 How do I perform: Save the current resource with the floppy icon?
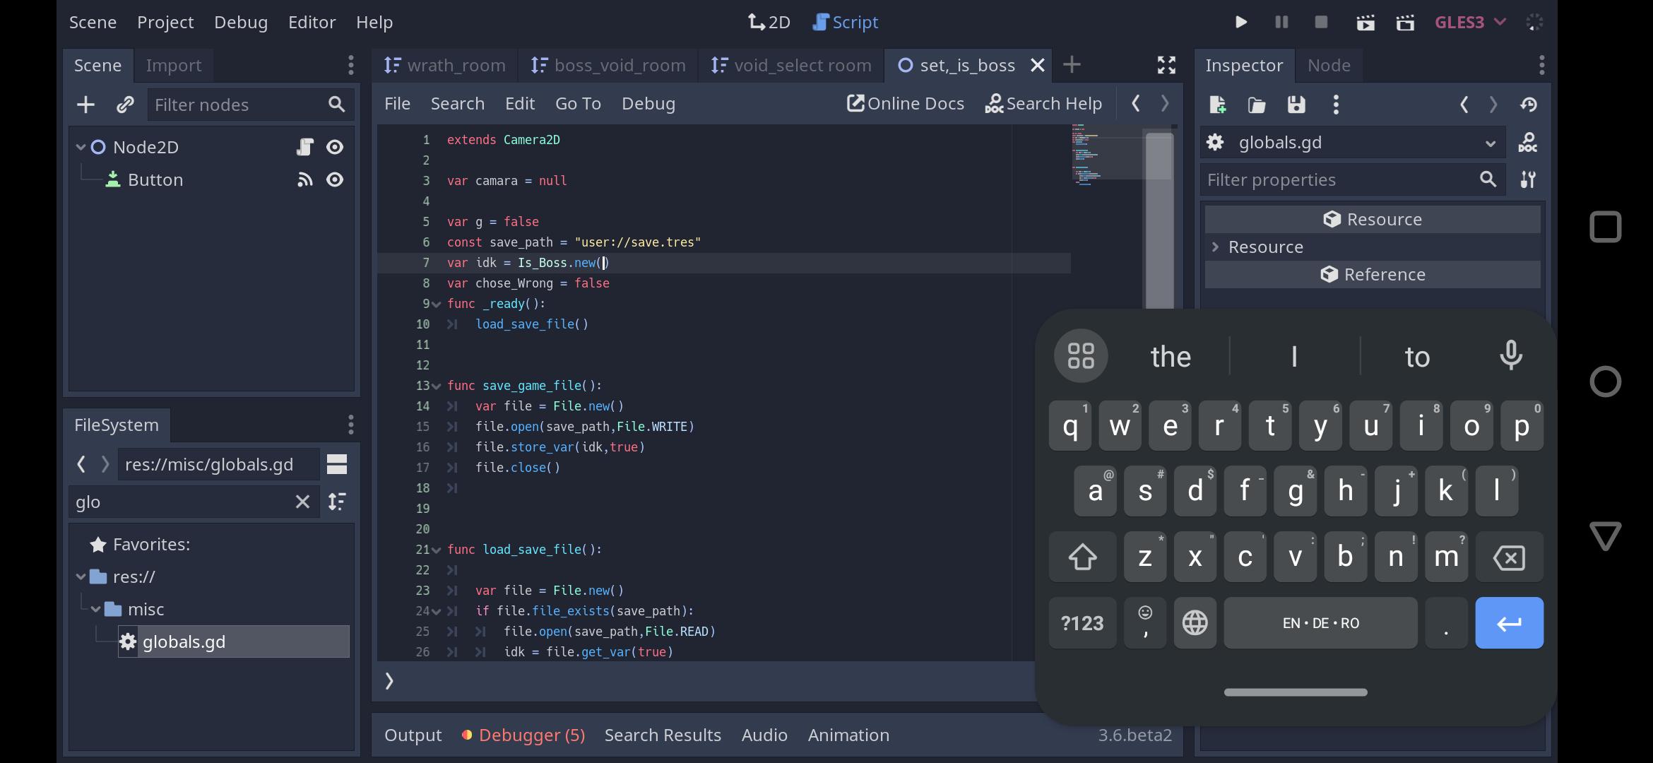pos(1296,104)
